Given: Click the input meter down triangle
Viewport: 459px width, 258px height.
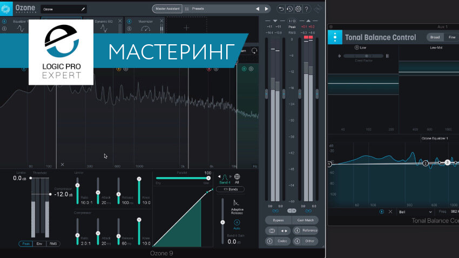Looking at the screenshot, I should [x=275, y=21].
